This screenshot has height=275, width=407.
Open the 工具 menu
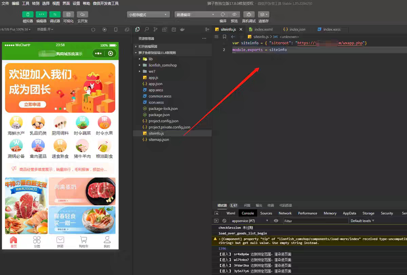click(26, 3)
